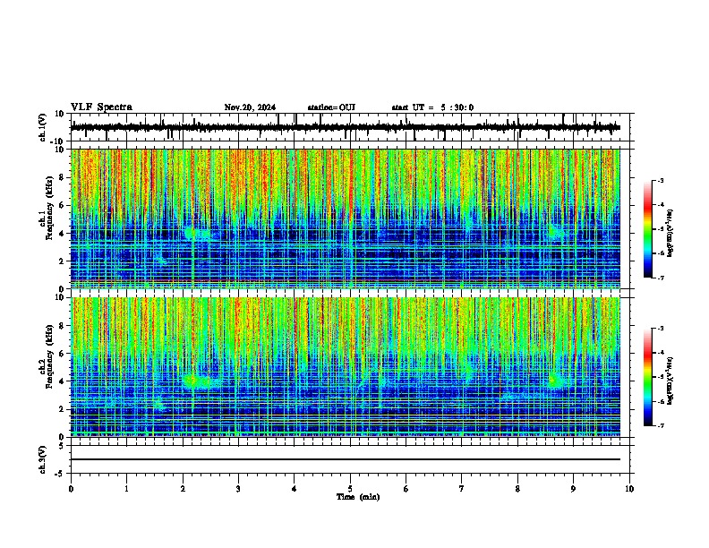Click the "-3" label on ch.1 color bar
Image resolution: width=709 pixels, height=548 pixels.
coord(660,180)
